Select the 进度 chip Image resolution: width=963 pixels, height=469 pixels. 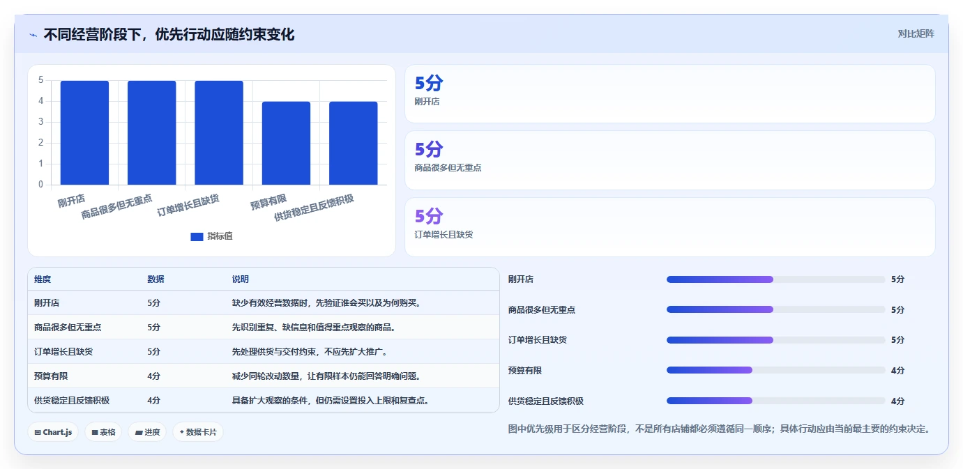pyautogui.click(x=147, y=432)
